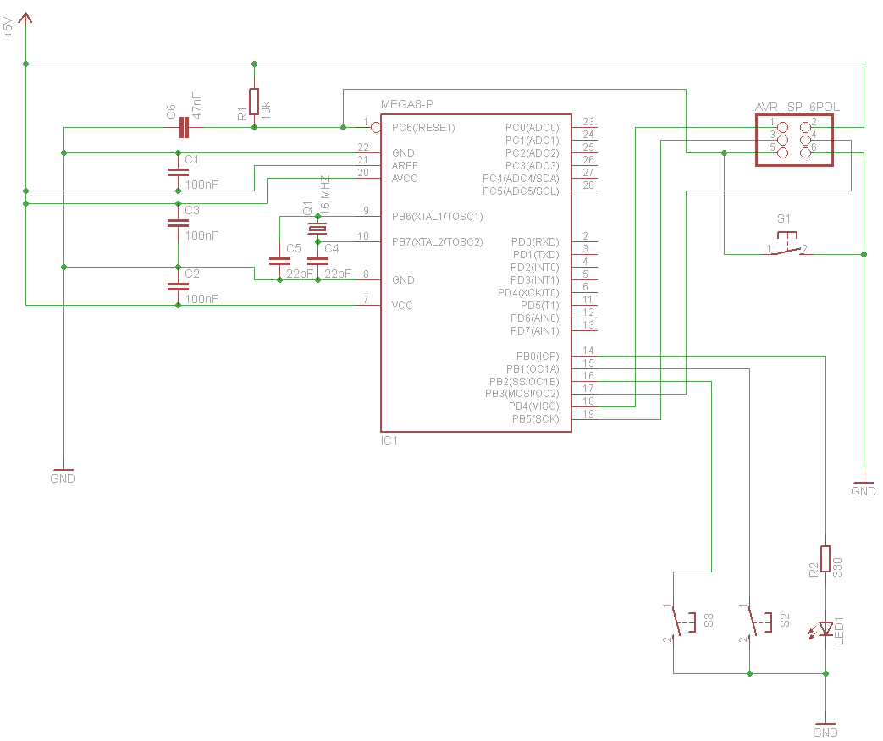Click the PB4(MISO) pin label
The image size is (883, 741).
pyautogui.click(x=534, y=406)
